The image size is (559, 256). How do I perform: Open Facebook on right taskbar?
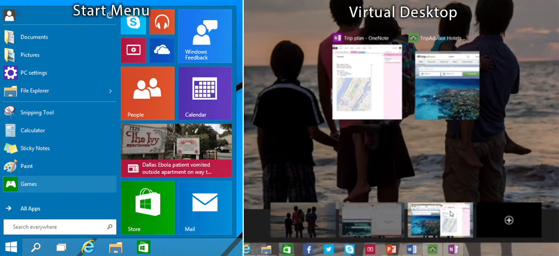click(x=308, y=249)
